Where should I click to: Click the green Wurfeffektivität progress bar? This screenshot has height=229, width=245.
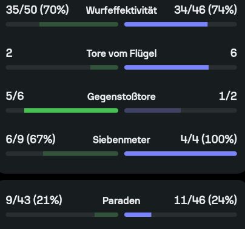tap(79, 24)
